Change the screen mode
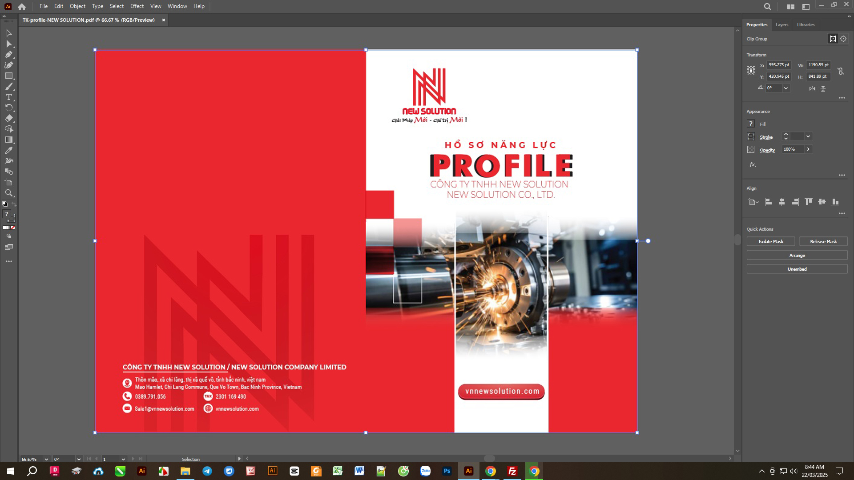The width and height of the screenshot is (854, 480). coord(8,247)
